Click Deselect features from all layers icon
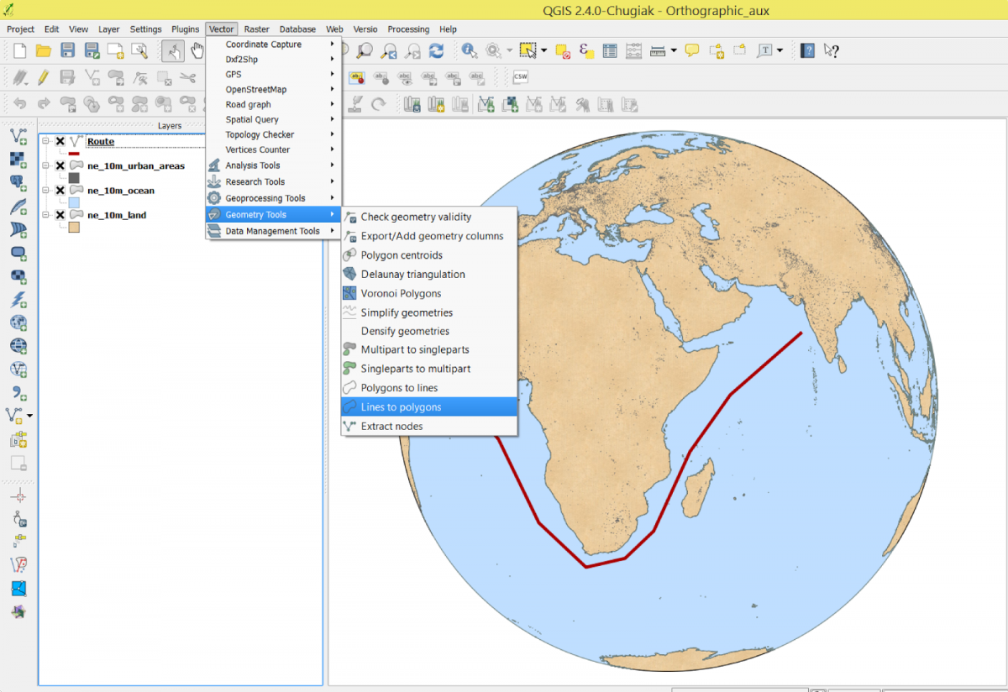Image resolution: width=1008 pixels, height=692 pixels. coord(563,50)
